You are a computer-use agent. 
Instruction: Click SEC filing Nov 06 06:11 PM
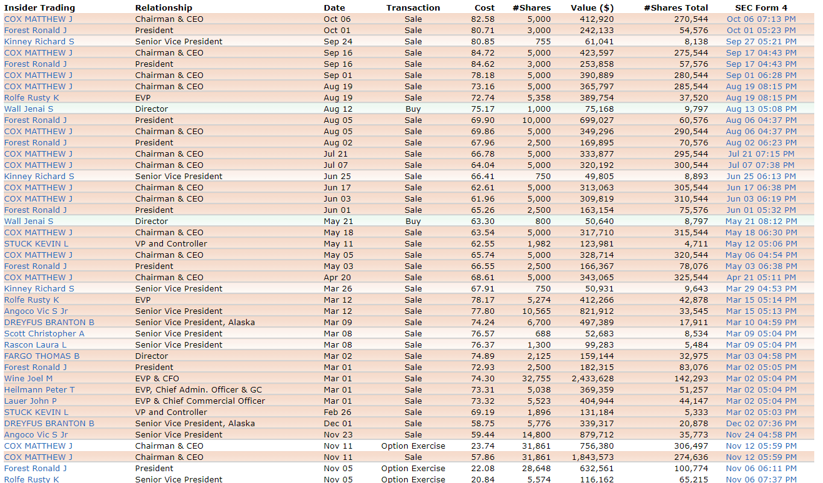(761, 469)
